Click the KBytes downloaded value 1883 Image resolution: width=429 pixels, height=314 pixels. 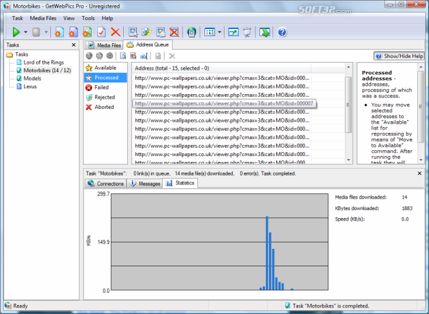407,208
